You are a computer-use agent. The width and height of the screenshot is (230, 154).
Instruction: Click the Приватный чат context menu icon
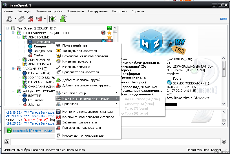tap(58, 45)
